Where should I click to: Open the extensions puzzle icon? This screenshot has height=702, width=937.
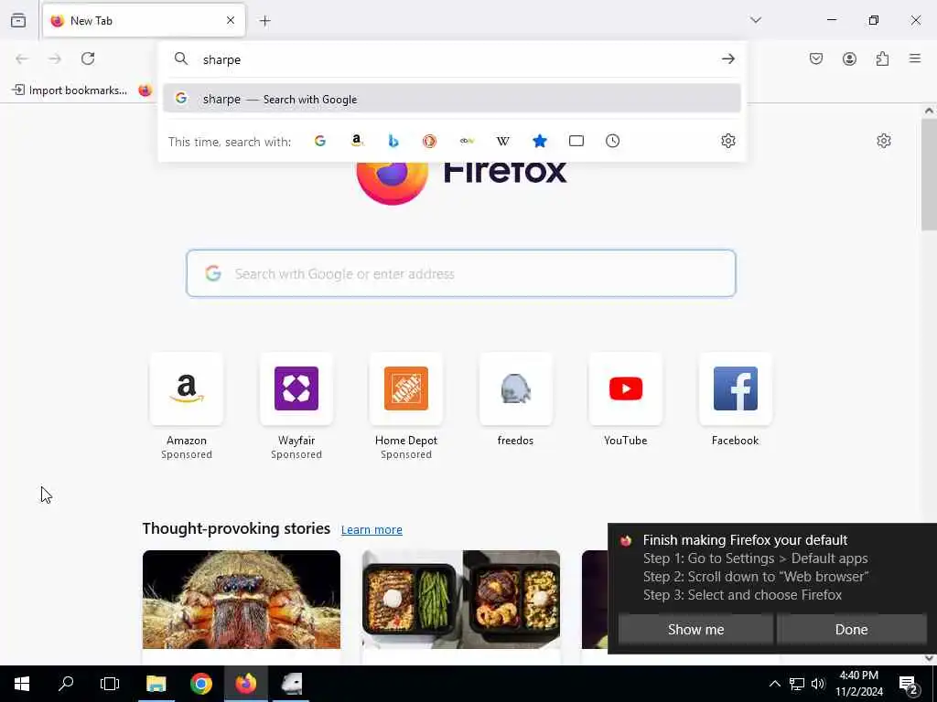tap(882, 58)
